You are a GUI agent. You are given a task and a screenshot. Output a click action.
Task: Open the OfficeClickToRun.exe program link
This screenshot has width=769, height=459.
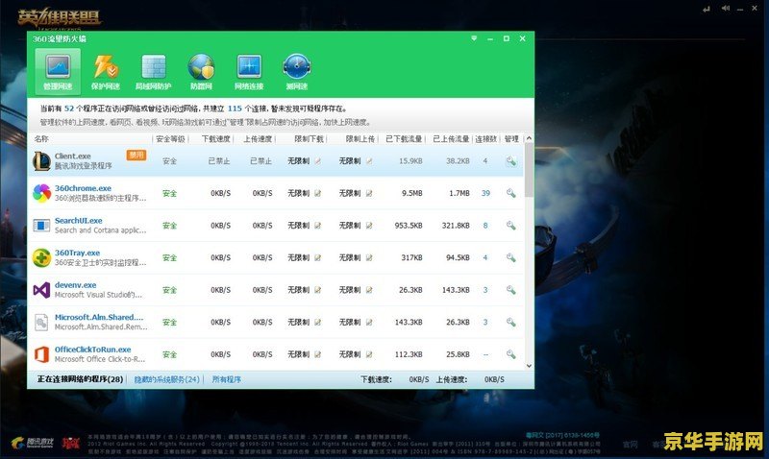pos(92,350)
